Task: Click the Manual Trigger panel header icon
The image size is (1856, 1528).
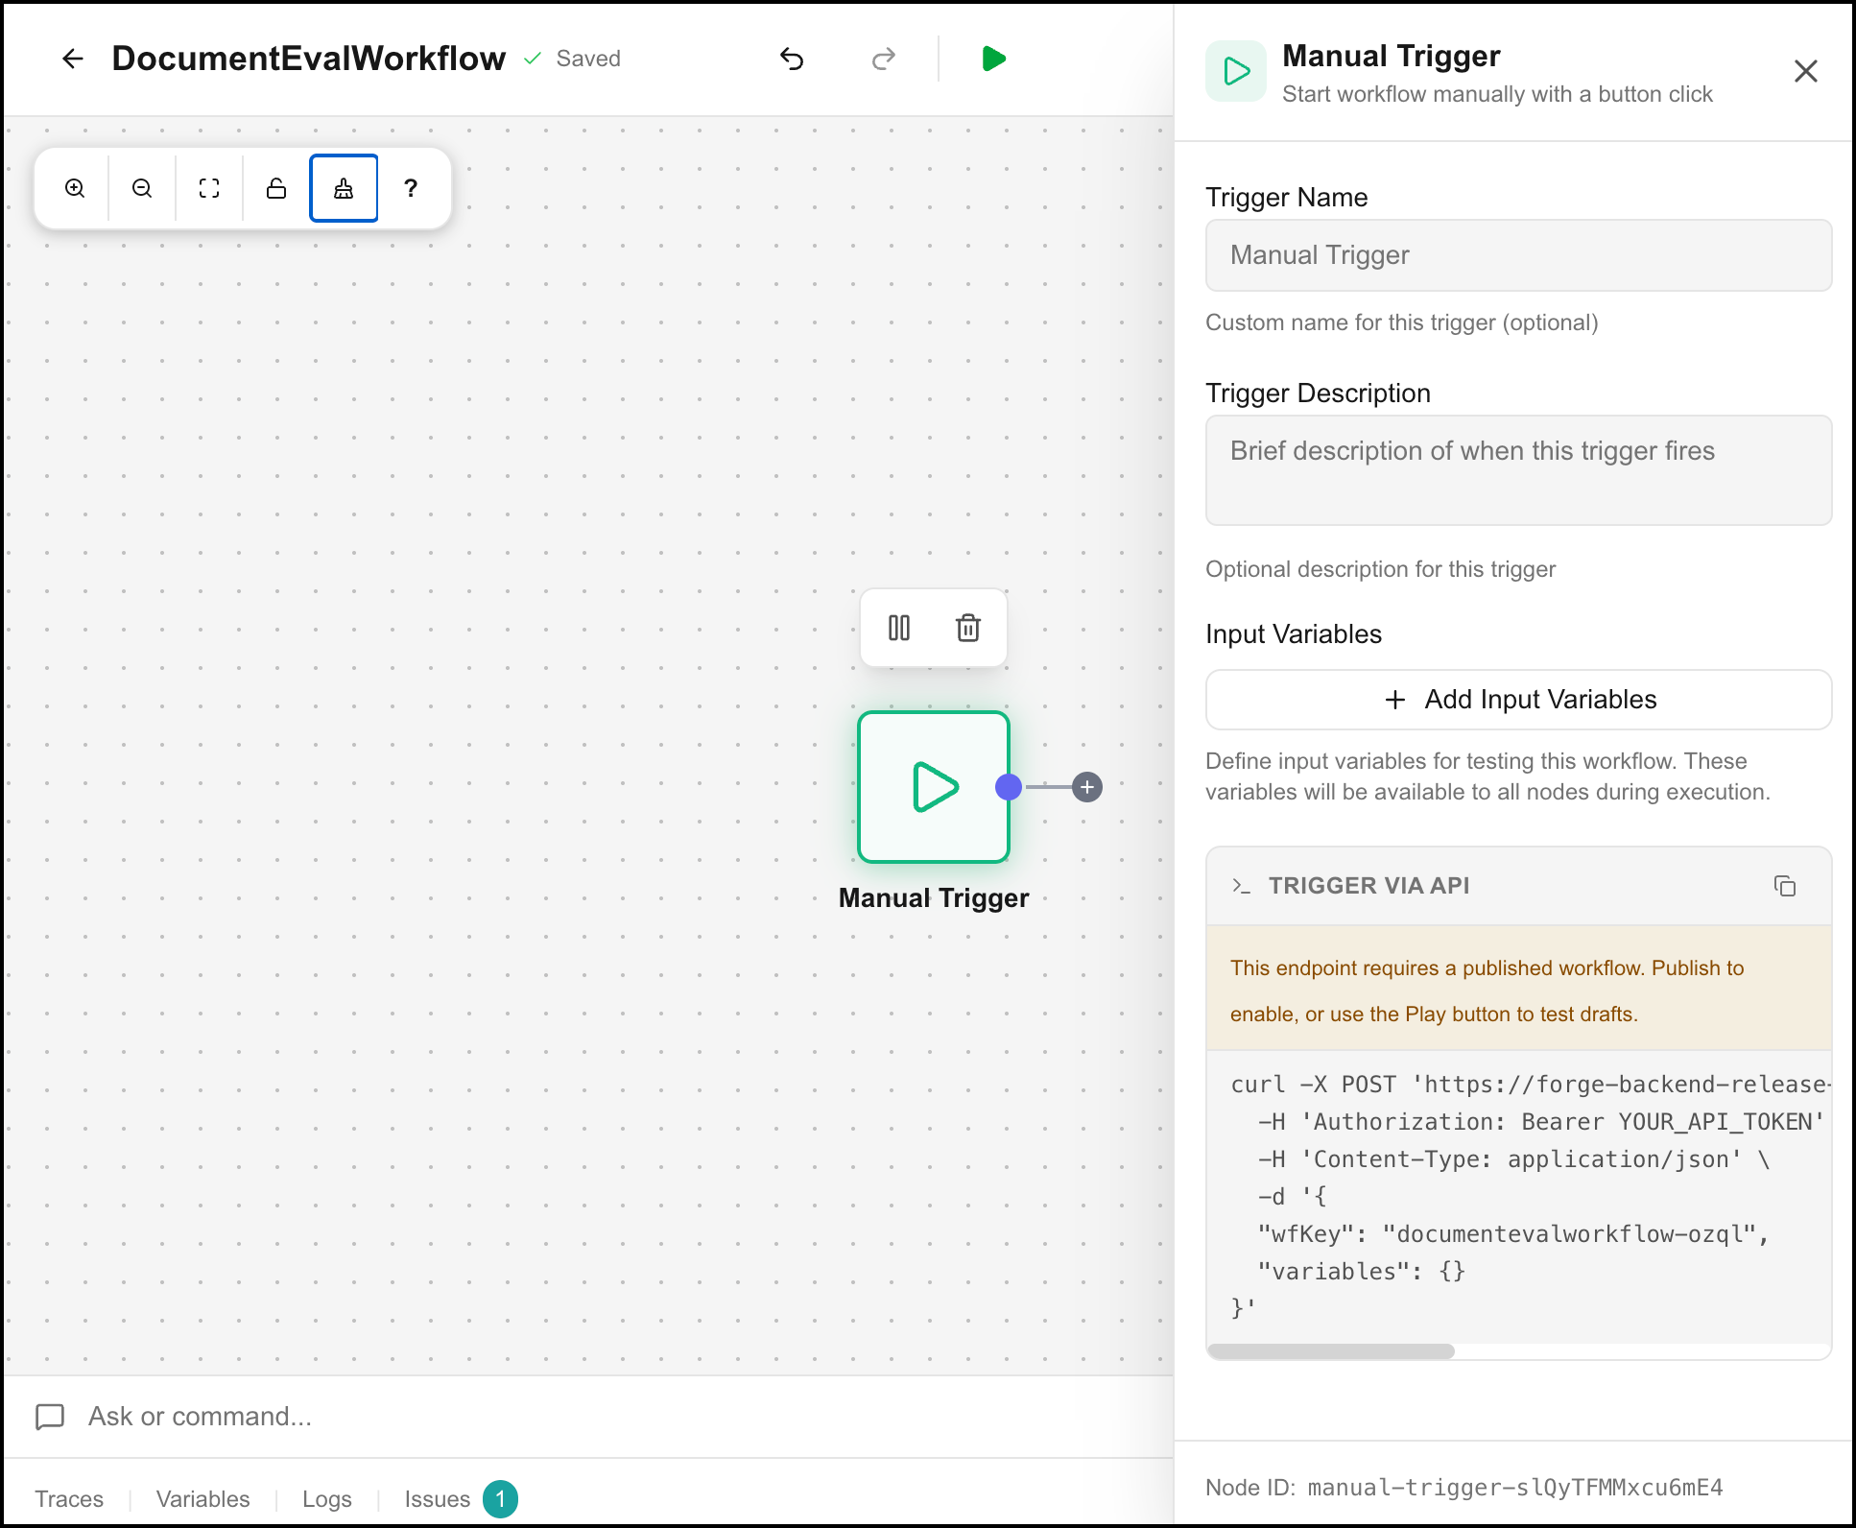Action: [1236, 71]
